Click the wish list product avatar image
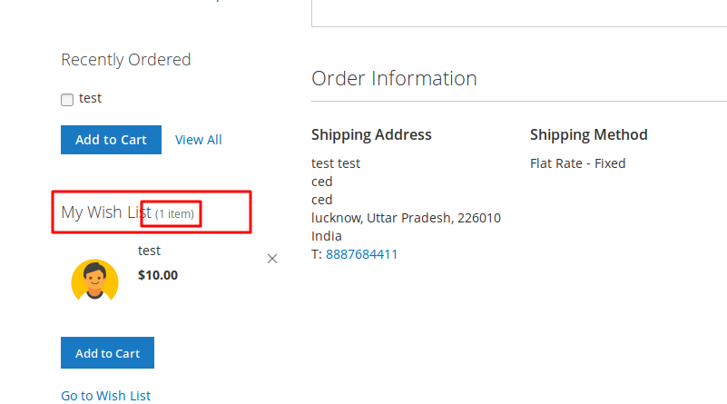This screenshot has width=727, height=404. click(x=94, y=281)
